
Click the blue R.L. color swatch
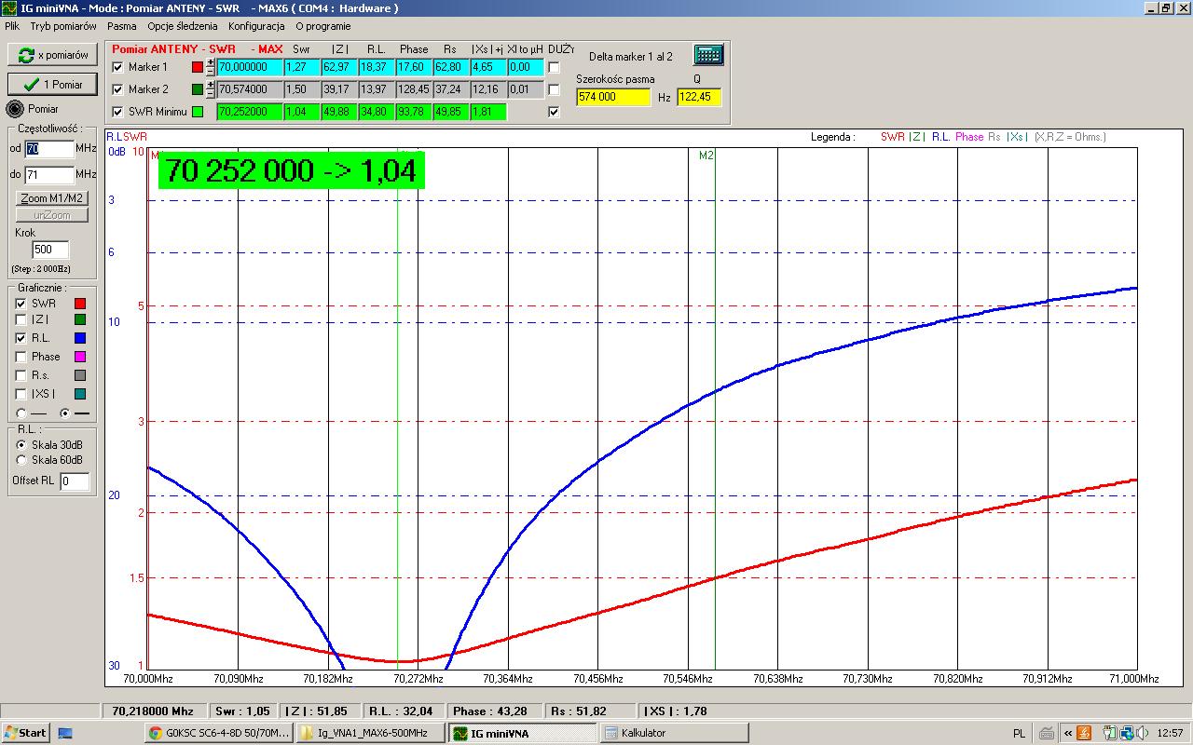click(x=80, y=339)
